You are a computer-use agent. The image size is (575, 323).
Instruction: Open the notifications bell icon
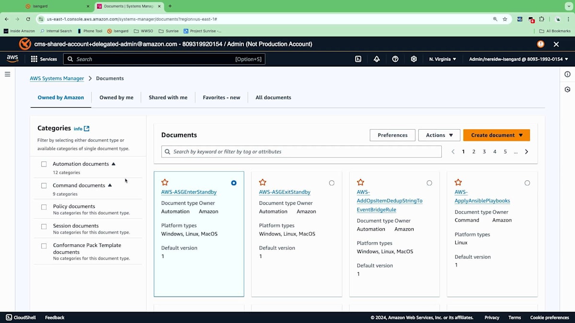[x=377, y=59]
